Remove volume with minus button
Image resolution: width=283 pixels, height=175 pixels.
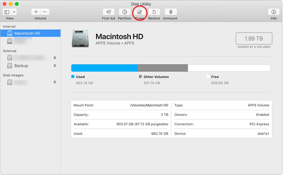44,12
